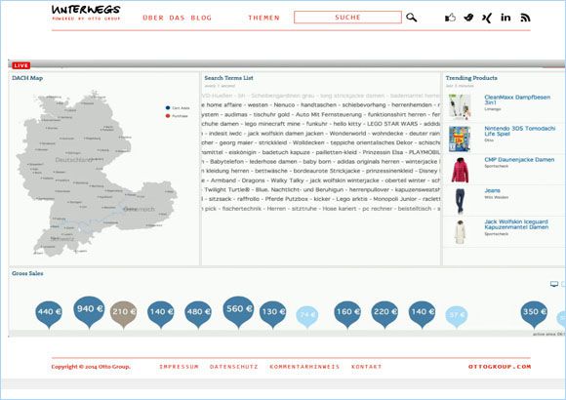Image resolution: width=566 pixels, height=400 pixels.
Task: Click the search term Babytelefon
Action: point(226,161)
